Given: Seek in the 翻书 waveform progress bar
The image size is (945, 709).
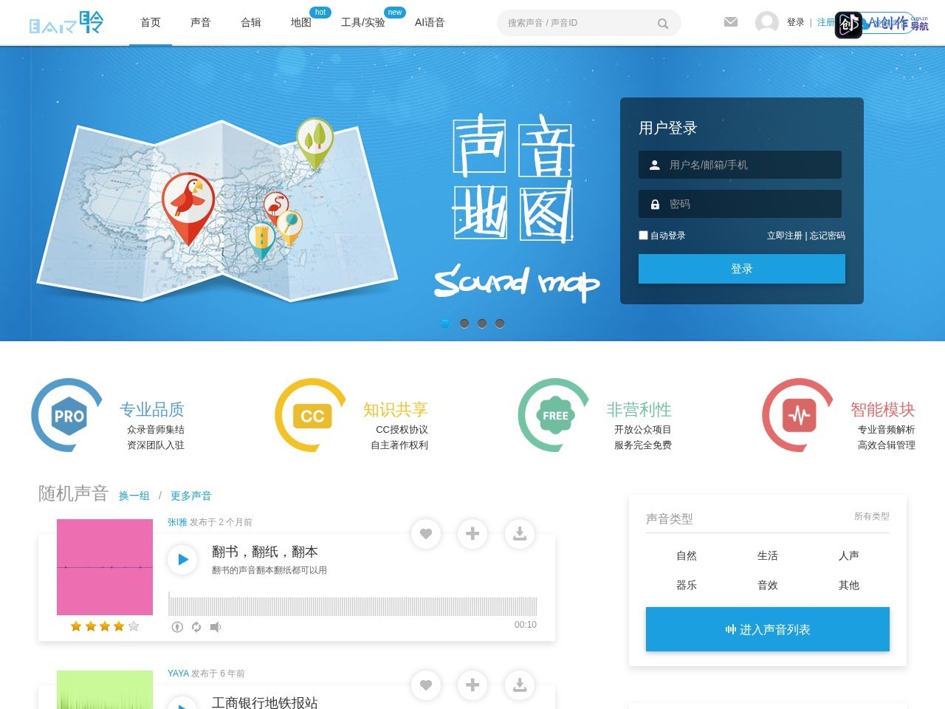Looking at the screenshot, I should tap(352, 604).
